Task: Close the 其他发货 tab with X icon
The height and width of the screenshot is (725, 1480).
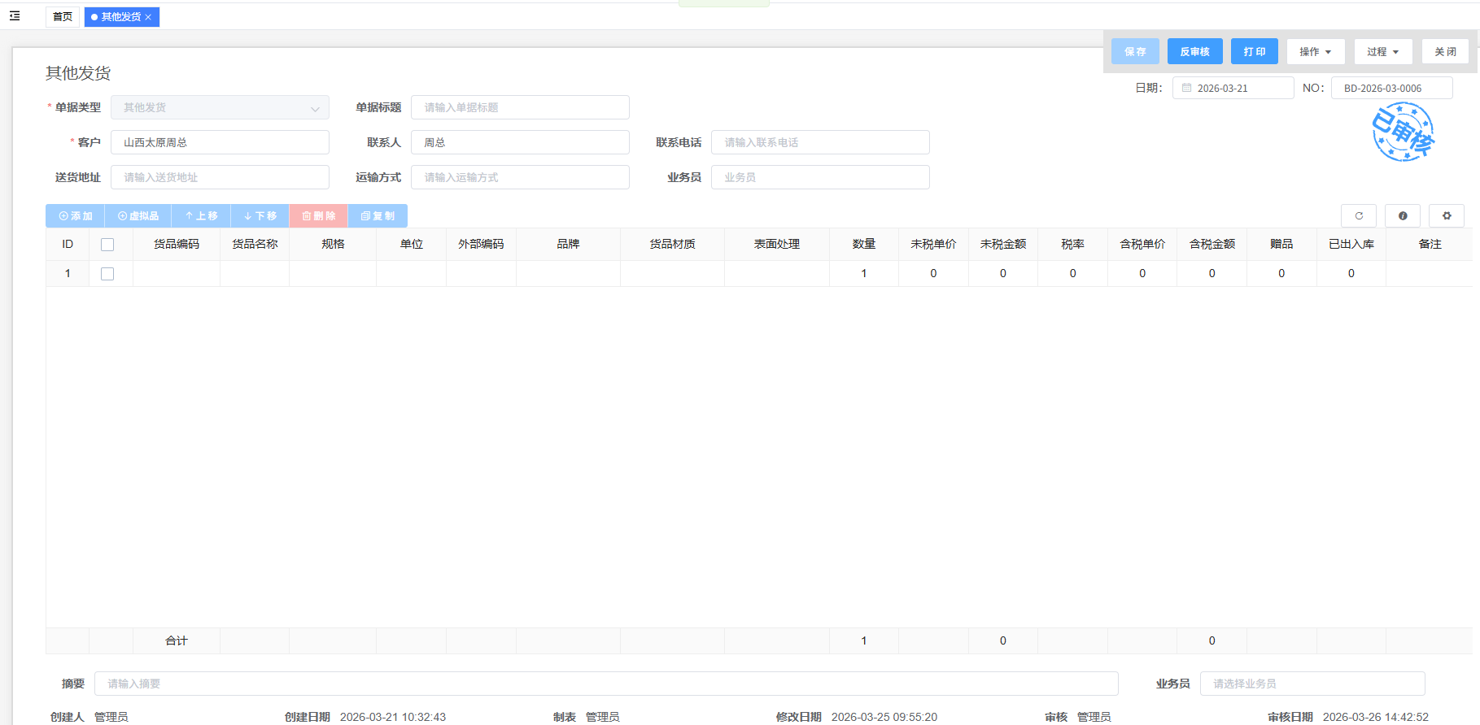Action: pos(148,17)
